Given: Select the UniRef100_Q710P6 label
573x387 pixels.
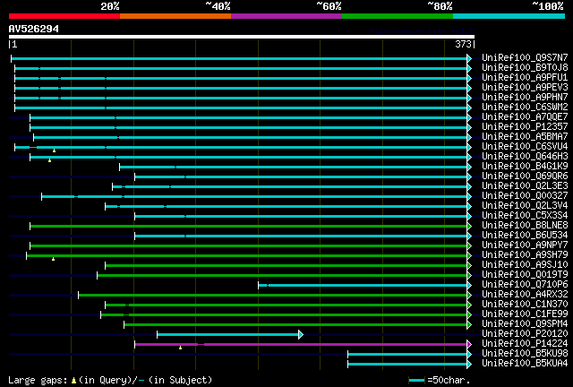Looking at the screenshot, I should 525,285.
